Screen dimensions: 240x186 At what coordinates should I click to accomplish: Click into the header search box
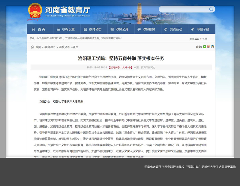coord(183,9)
